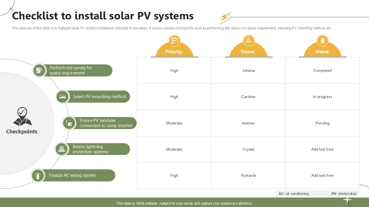
Task: Select the site survey checkpoint icon
Action: point(39,70)
